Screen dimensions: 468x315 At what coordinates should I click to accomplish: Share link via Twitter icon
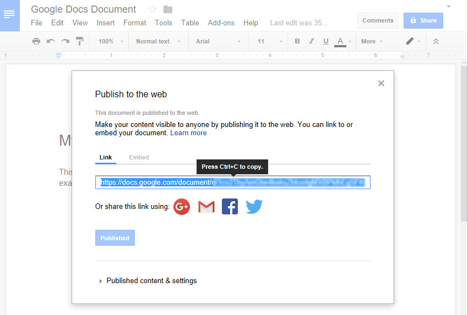point(254,207)
